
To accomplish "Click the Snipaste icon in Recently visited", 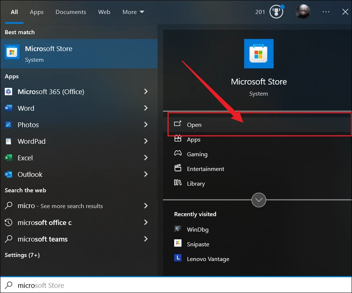I will pyautogui.click(x=178, y=244).
